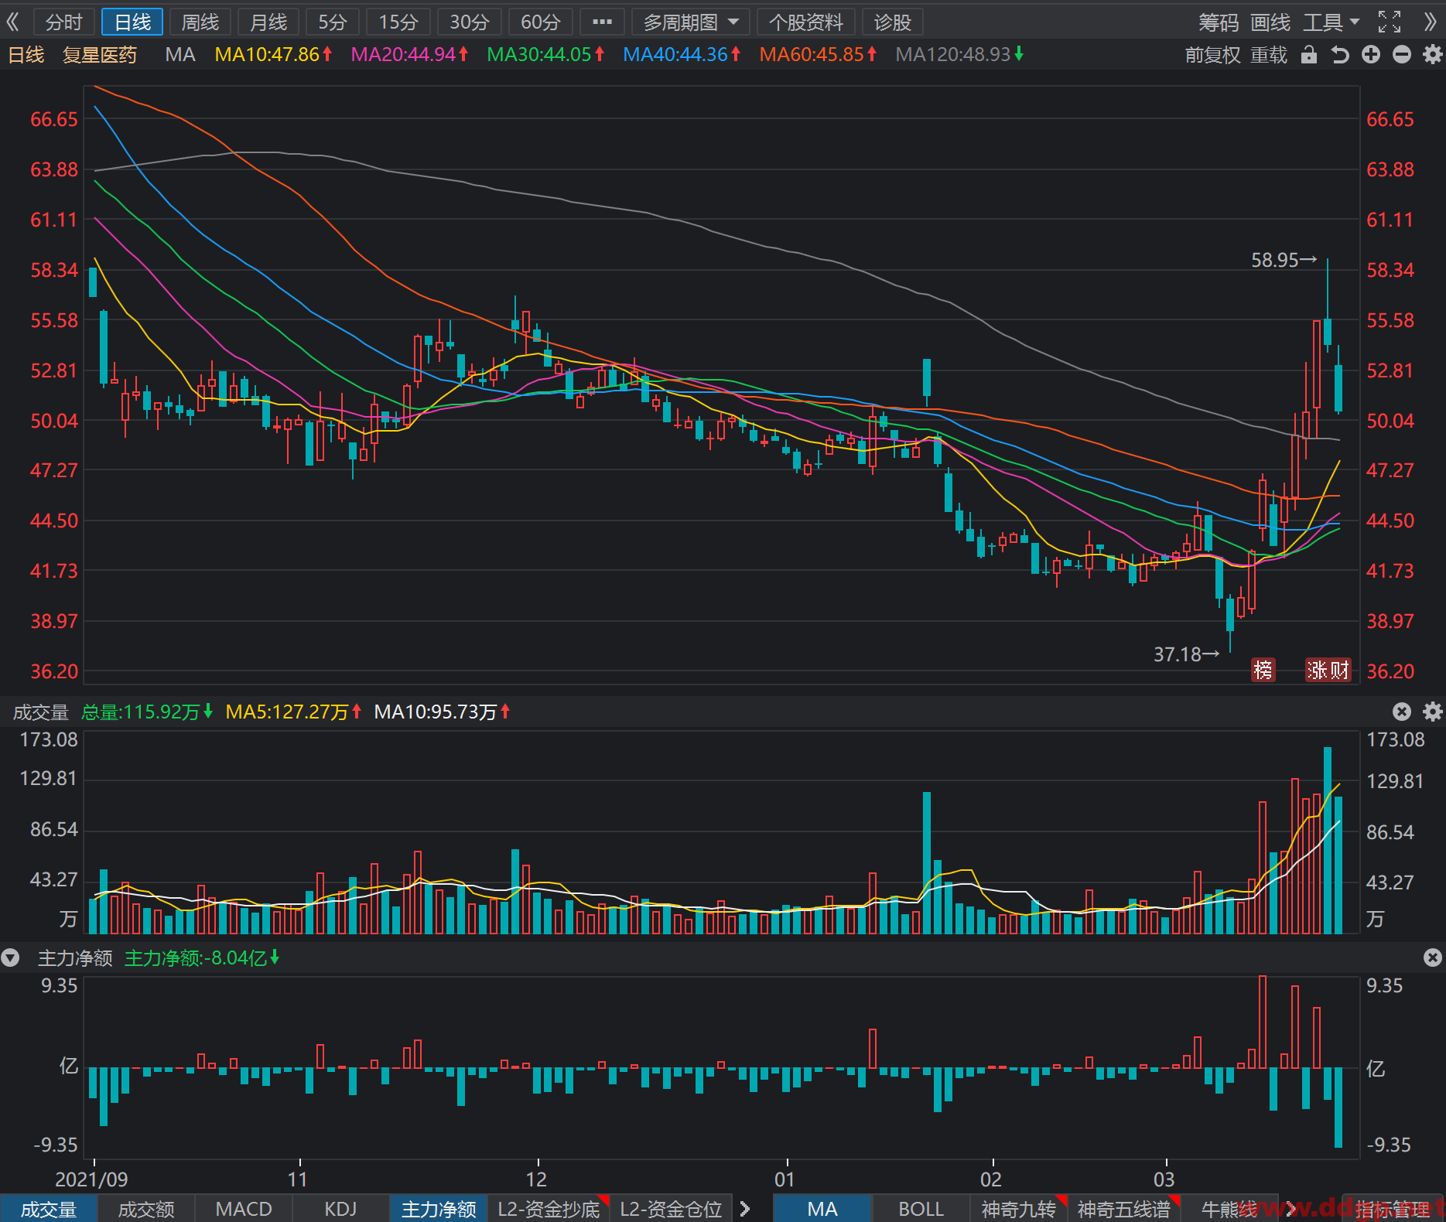Select the KDJ indicator tab

coord(340,1208)
